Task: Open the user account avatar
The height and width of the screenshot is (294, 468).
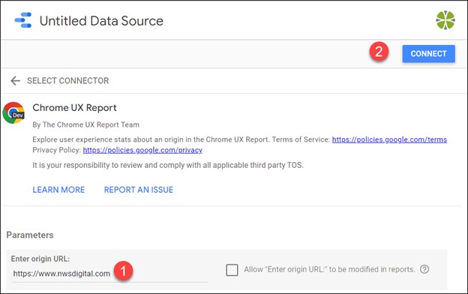Action: click(x=445, y=20)
